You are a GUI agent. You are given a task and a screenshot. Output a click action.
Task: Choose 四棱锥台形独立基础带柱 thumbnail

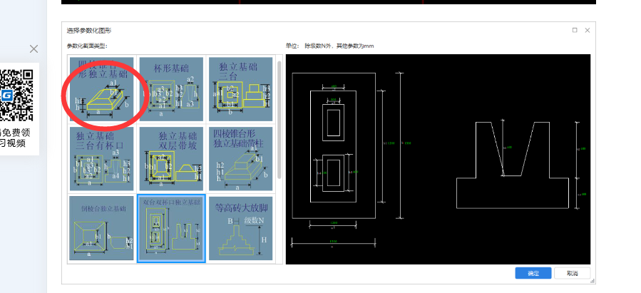click(x=241, y=158)
